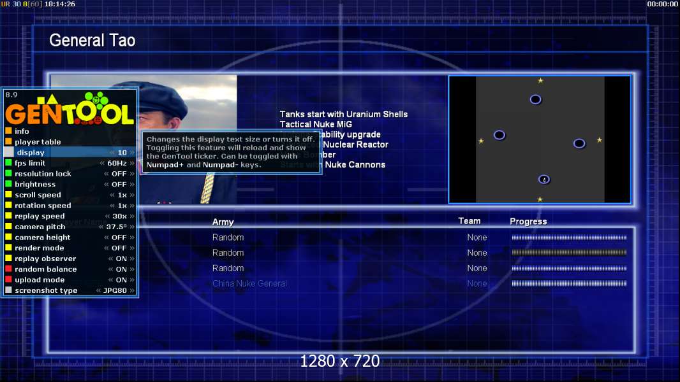Click the Tactical Nuke MiG text line
Screen dimensions: 680x382
(x=316, y=124)
